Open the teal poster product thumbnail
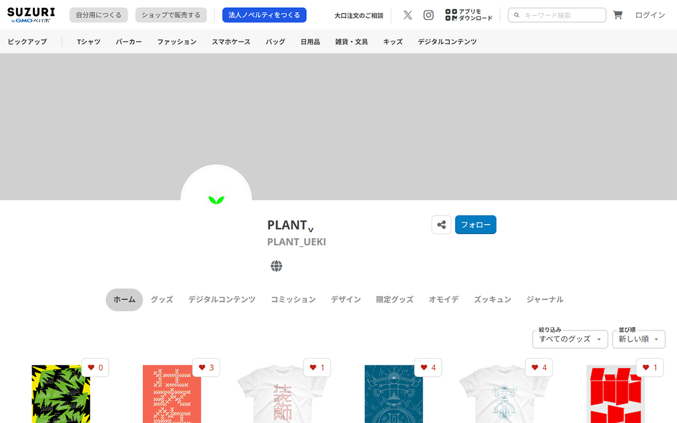The image size is (677, 423). point(393,395)
